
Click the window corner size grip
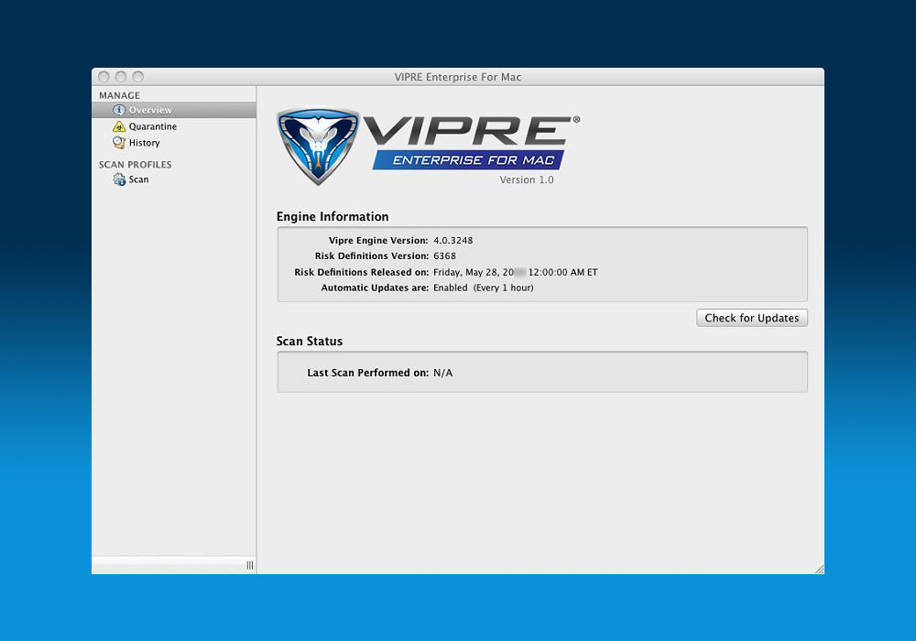[819, 570]
